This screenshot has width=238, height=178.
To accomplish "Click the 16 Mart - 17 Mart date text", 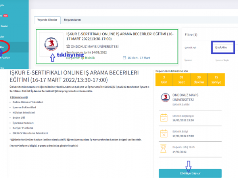I will point(139,58).
